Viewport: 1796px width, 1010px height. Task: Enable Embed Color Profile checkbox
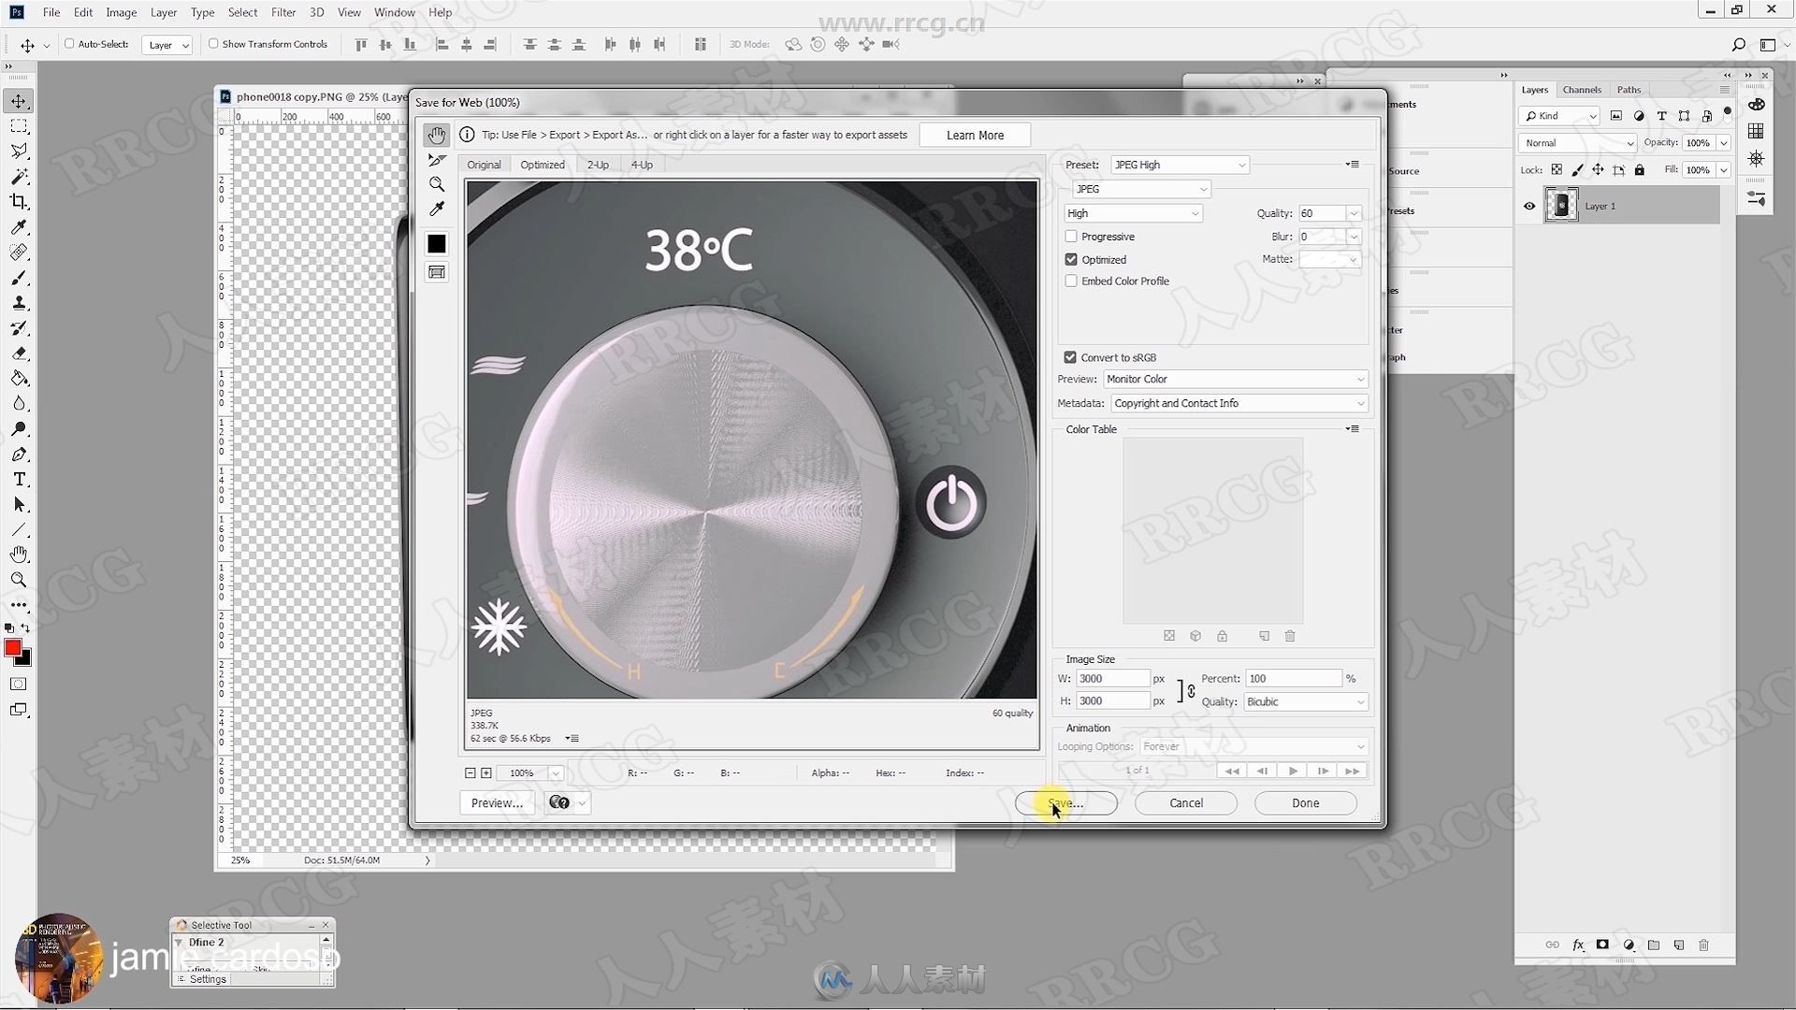(x=1071, y=280)
